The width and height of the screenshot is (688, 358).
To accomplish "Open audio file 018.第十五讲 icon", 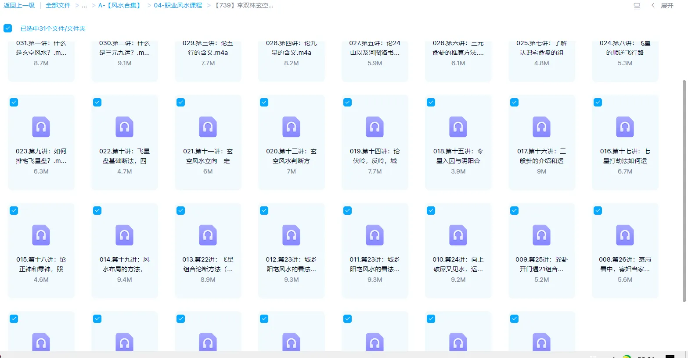I will pos(458,127).
